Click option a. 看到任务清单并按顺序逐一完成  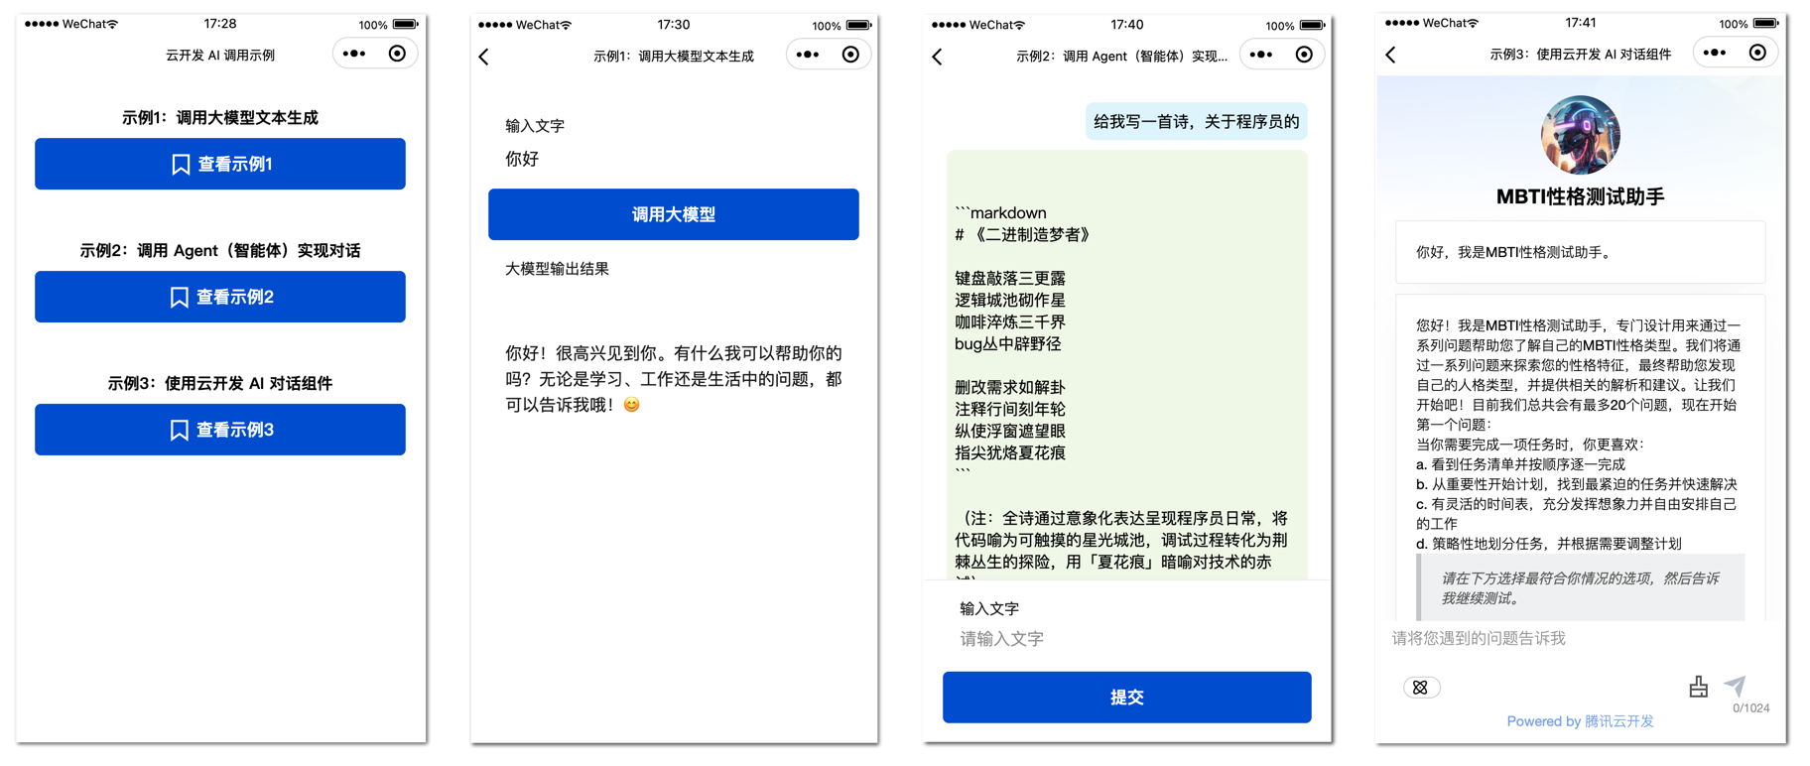coord(1521,464)
